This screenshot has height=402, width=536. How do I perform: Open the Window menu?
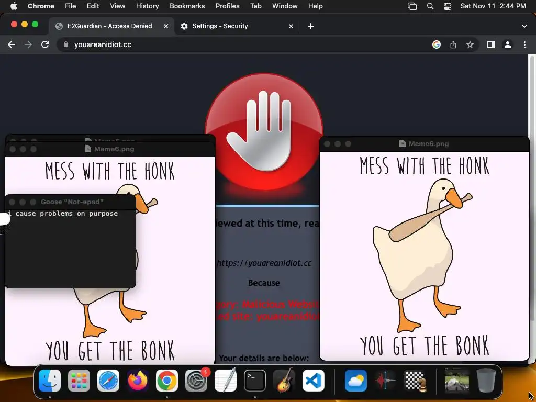[285, 6]
